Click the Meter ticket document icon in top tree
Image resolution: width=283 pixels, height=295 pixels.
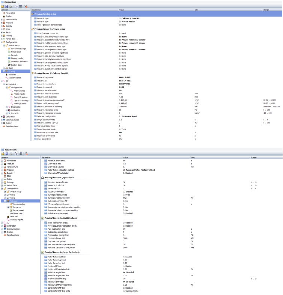coord(9,52)
